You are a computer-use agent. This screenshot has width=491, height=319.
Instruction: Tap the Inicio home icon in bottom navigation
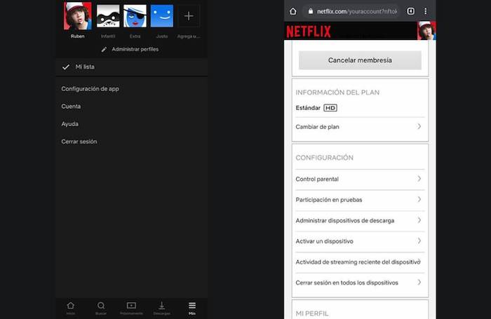70,306
